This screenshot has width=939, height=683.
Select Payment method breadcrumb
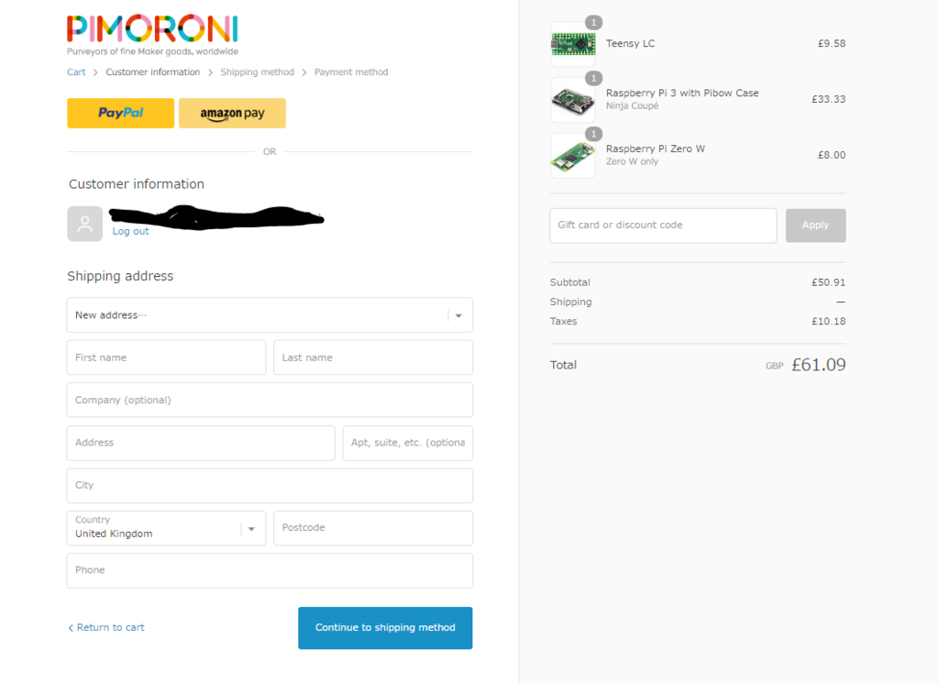(x=351, y=72)
